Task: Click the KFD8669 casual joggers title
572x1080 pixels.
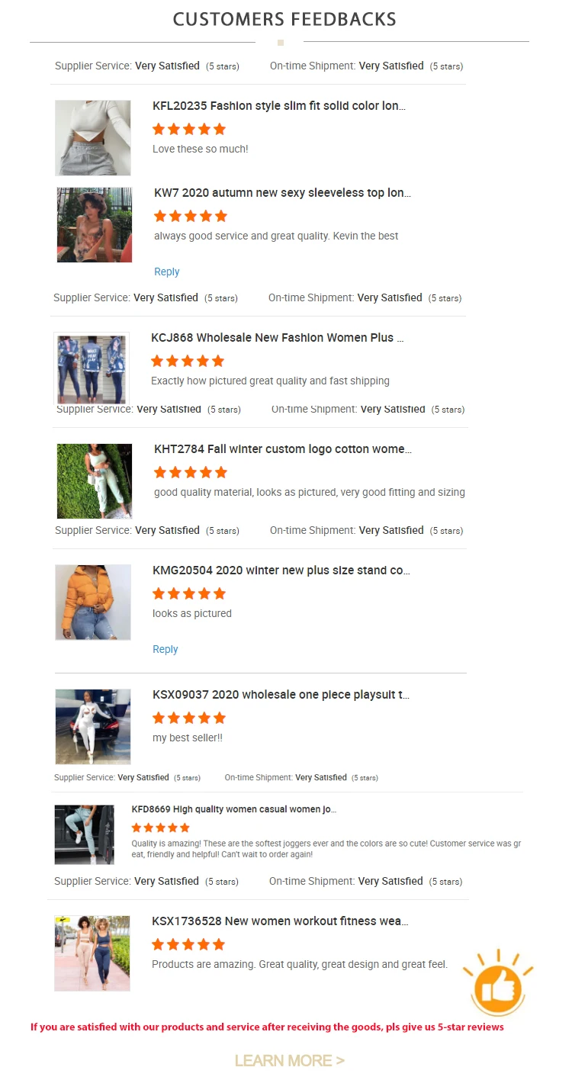Action: pos(234,809)
